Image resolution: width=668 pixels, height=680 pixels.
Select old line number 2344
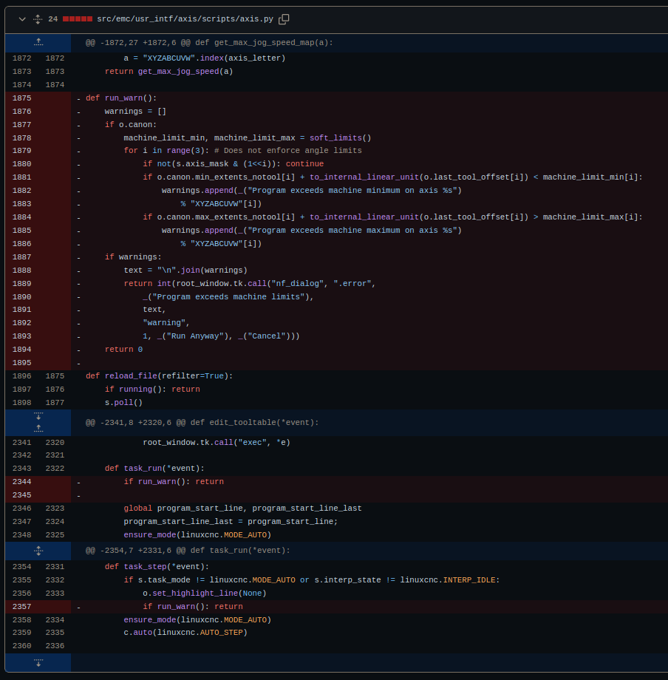[22, 482]
